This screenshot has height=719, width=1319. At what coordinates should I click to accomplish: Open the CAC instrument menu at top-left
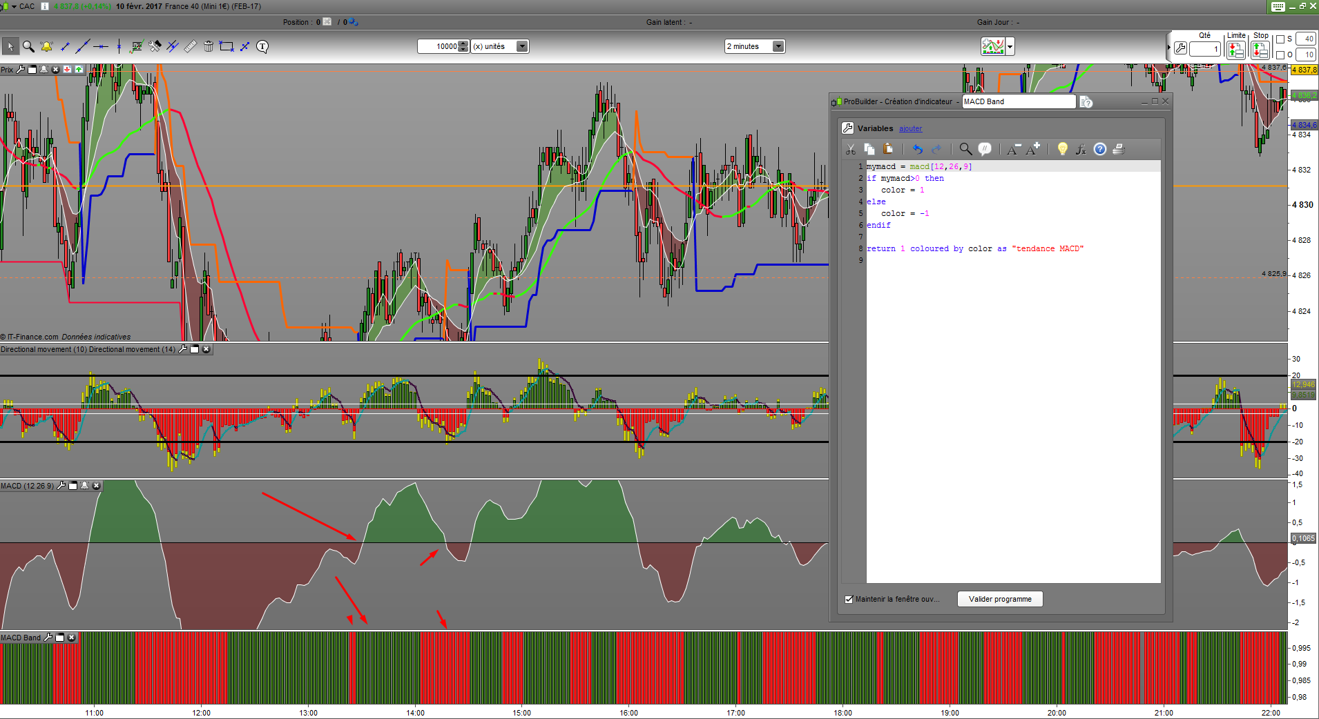(x=13, y=6)
